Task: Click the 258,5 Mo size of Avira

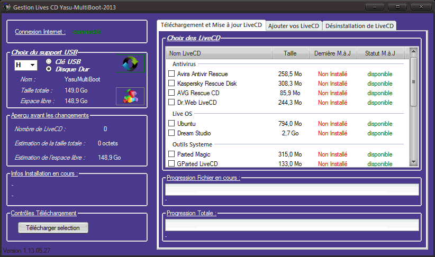Action: point(290,74)
